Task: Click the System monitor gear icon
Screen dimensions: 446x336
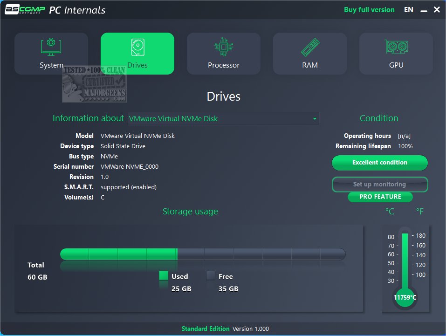Action: pyautogui.click(x=51, y=47)
